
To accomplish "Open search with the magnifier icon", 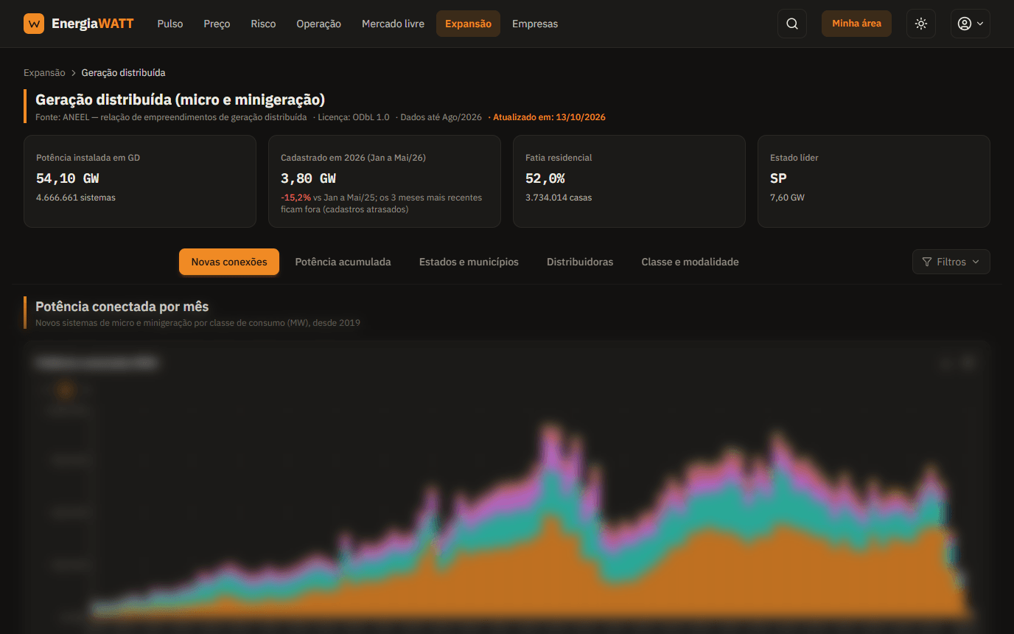I will (x=792, y=24).
